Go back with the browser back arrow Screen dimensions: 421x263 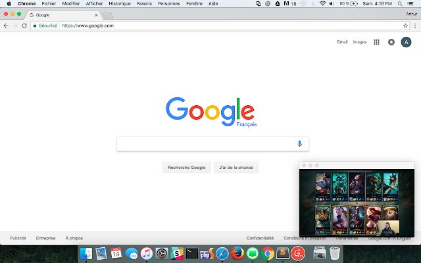click(6, 26)
